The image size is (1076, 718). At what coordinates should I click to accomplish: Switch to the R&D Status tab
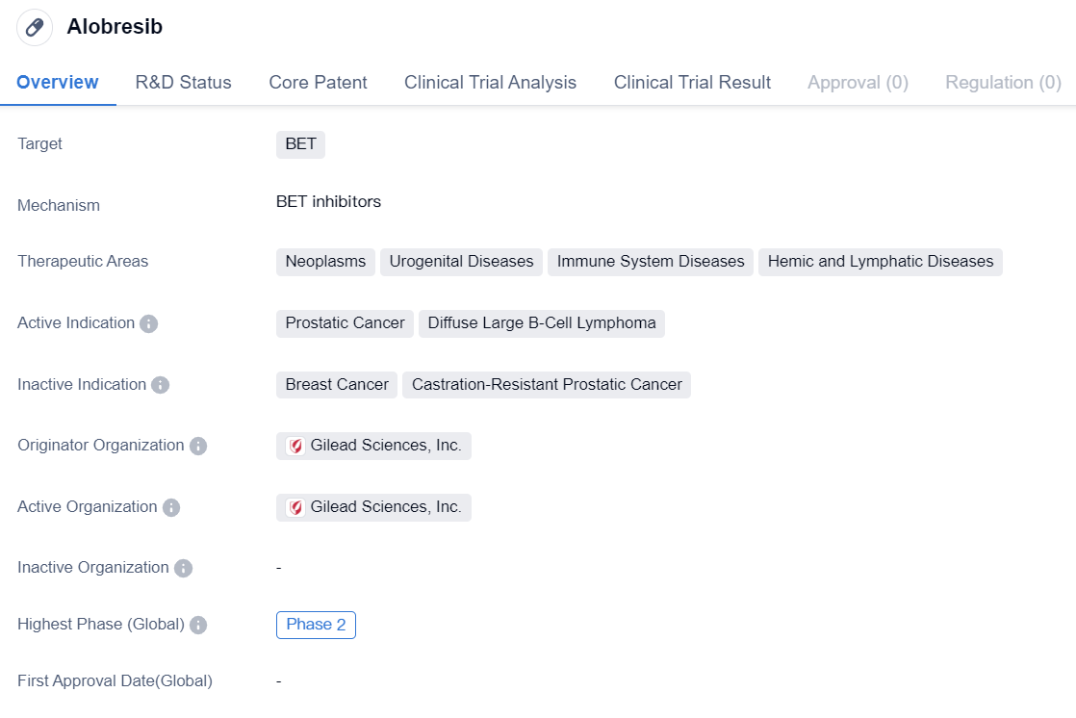183,83
